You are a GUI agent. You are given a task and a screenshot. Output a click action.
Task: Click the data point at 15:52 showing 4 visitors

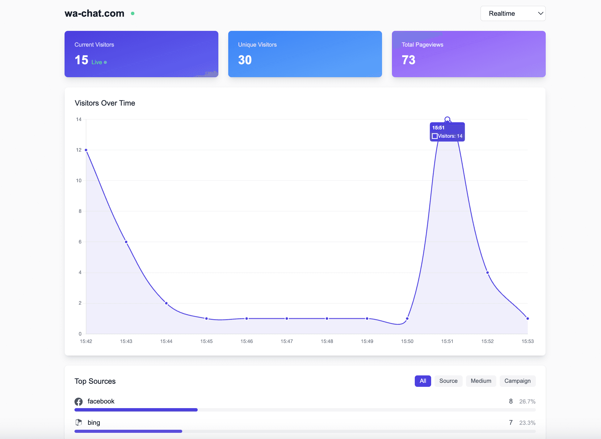click(487, 272)
